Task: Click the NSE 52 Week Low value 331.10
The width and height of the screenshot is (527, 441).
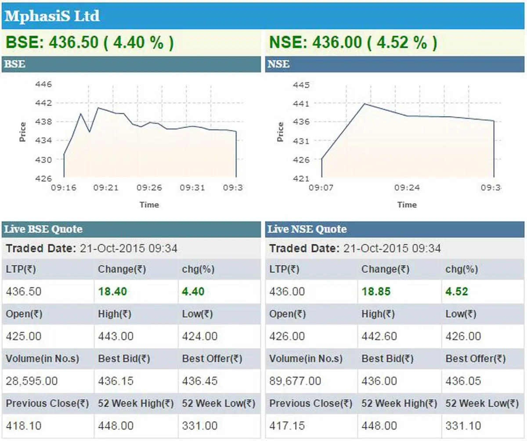Action: click(463, 426)
